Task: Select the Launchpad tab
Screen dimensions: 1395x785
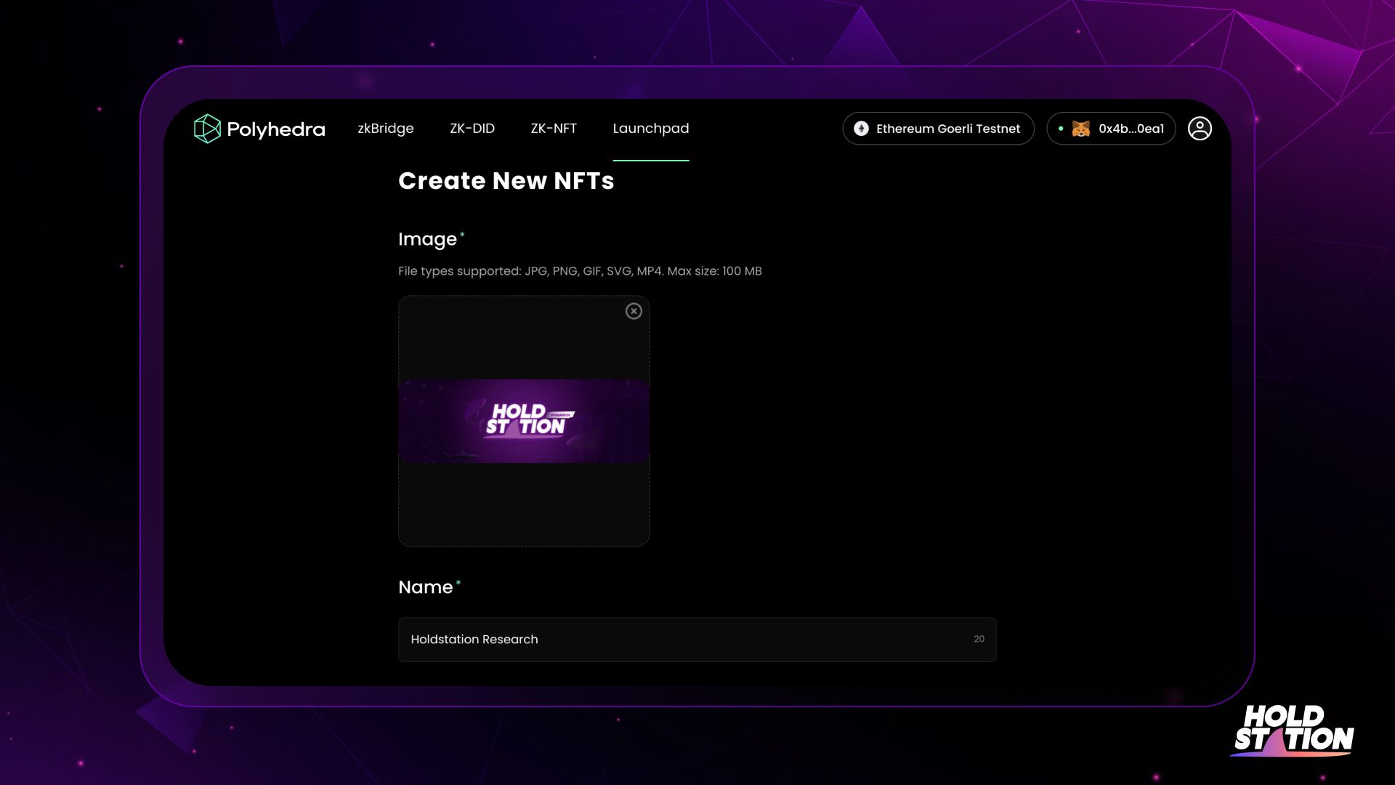Action: click(x=651, y=129)
